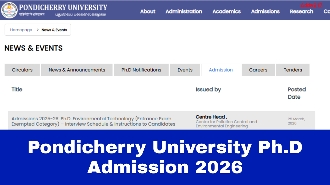This screenshot has height=185, width=330.
Task: Open the About menu
Action: click(148, 12)
